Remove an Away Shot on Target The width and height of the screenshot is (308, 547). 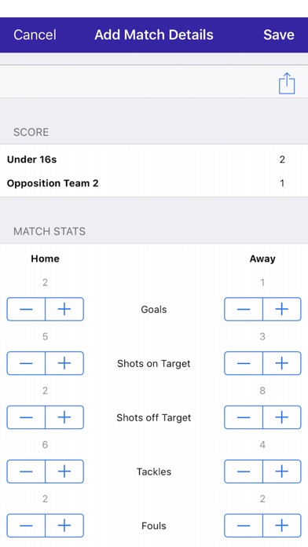click(x=244, y=363)
